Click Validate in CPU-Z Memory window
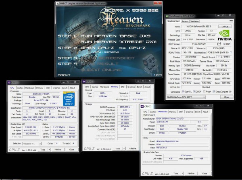This screenshot has height=180, width=242. click(133, 149)
